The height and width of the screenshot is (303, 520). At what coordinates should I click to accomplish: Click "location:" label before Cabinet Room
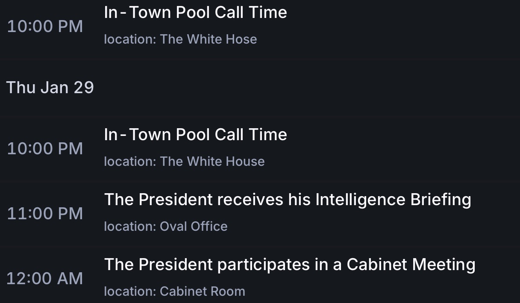click(x=130, y=291)
